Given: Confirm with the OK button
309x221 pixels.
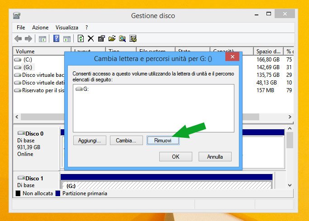Looking at the screenshot, I should pos(176,157).
